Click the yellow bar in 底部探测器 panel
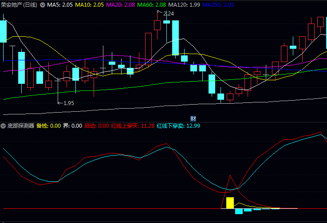This screenshot has width=327, height=223. tap(230, 203)
